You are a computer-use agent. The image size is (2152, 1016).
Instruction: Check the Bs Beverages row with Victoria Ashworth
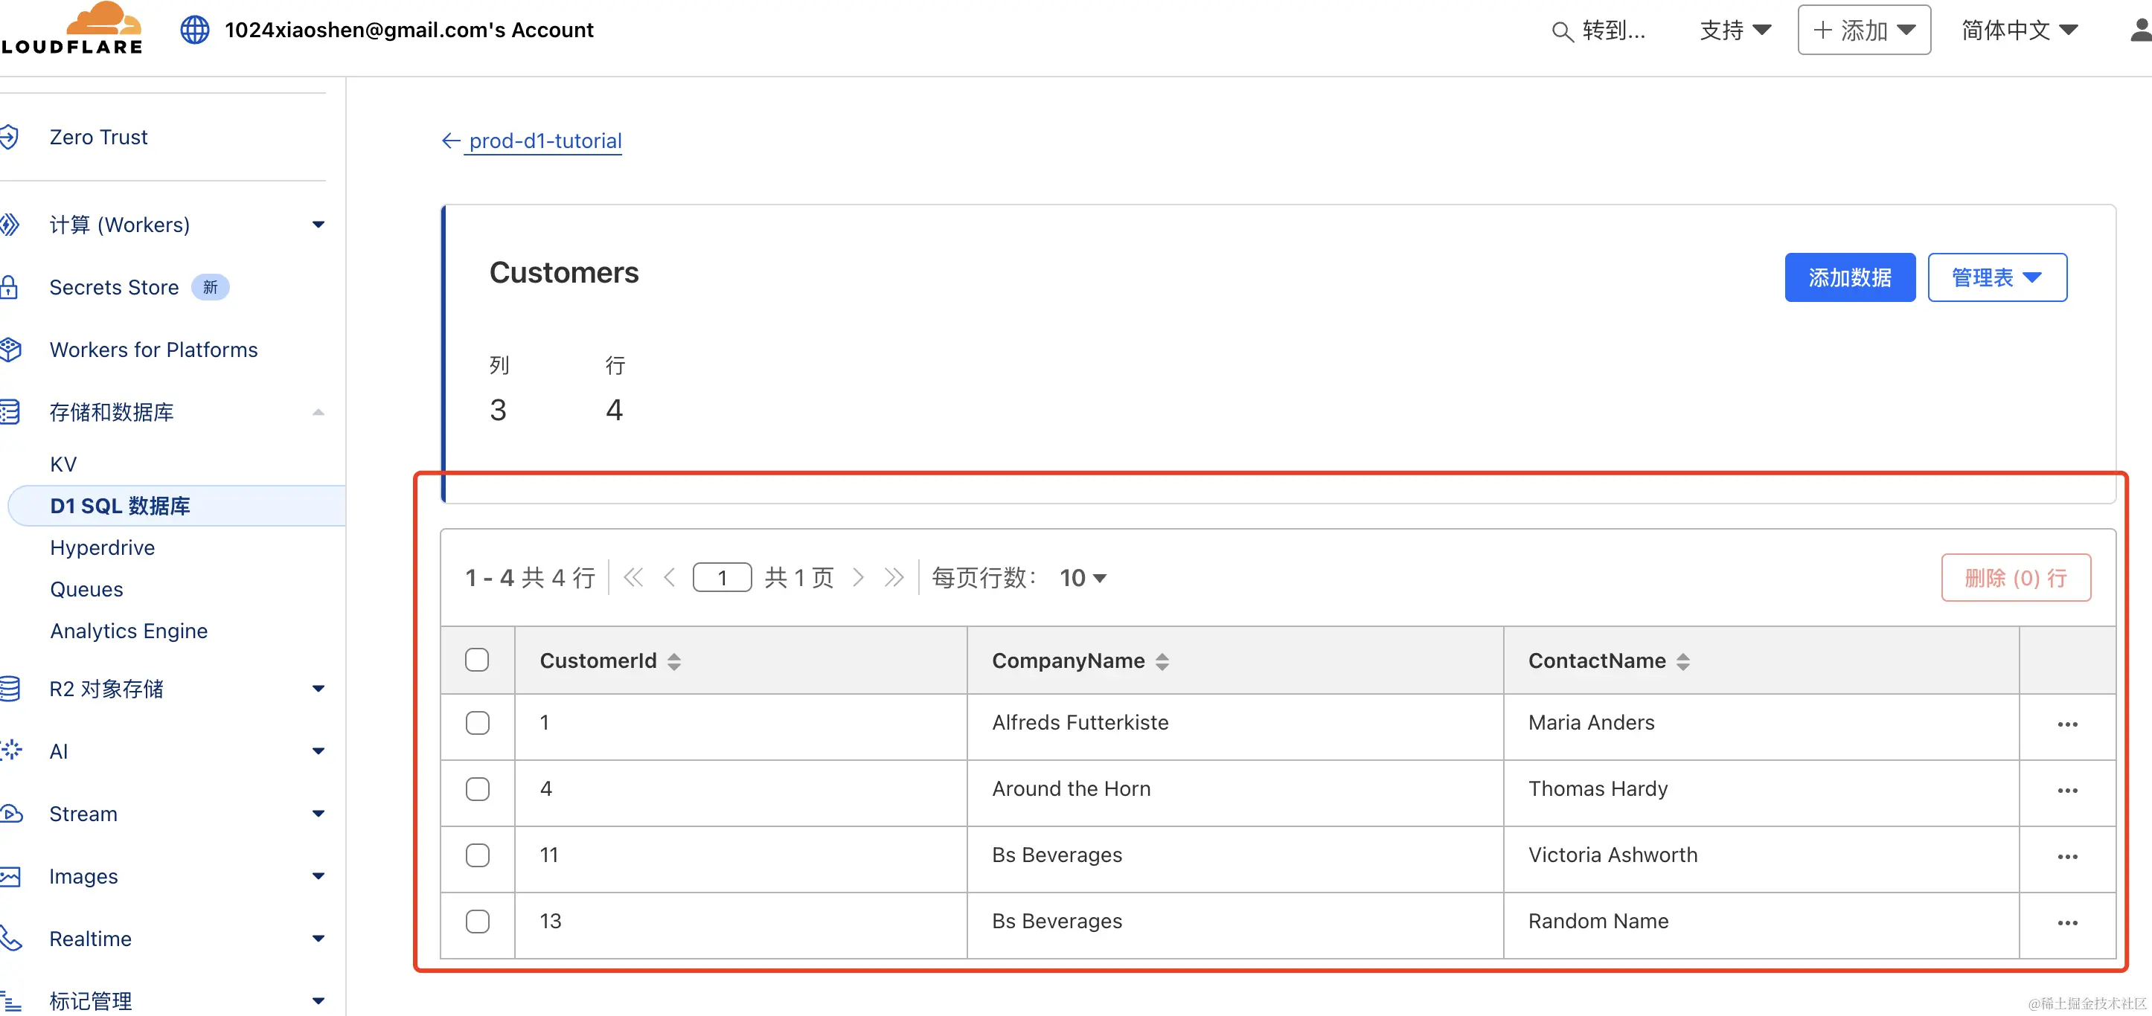click(x=478, y=855)
